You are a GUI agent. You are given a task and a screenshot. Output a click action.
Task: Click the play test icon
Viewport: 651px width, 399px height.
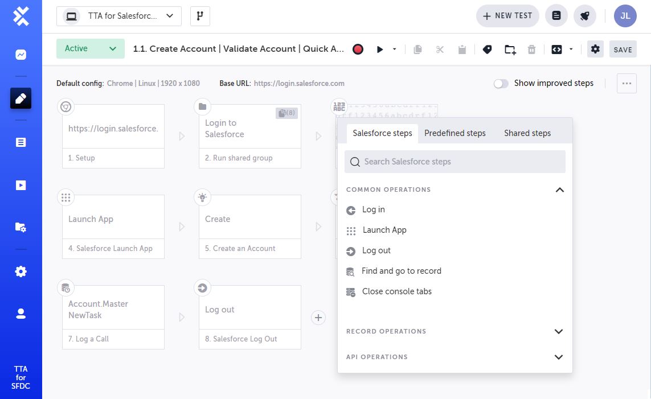(x=380, y=50)
